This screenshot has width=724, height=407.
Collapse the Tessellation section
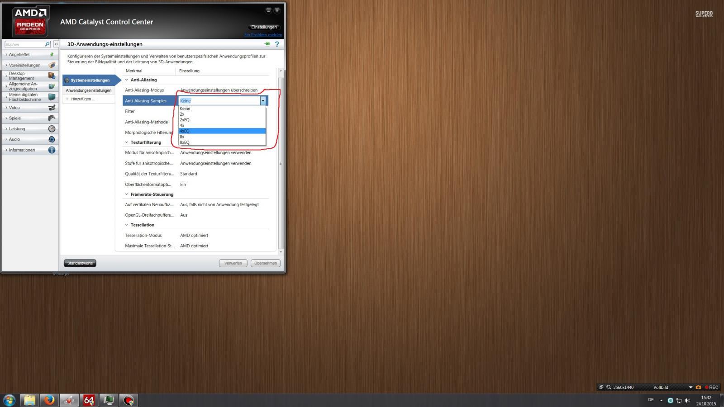tap(127, 225)
